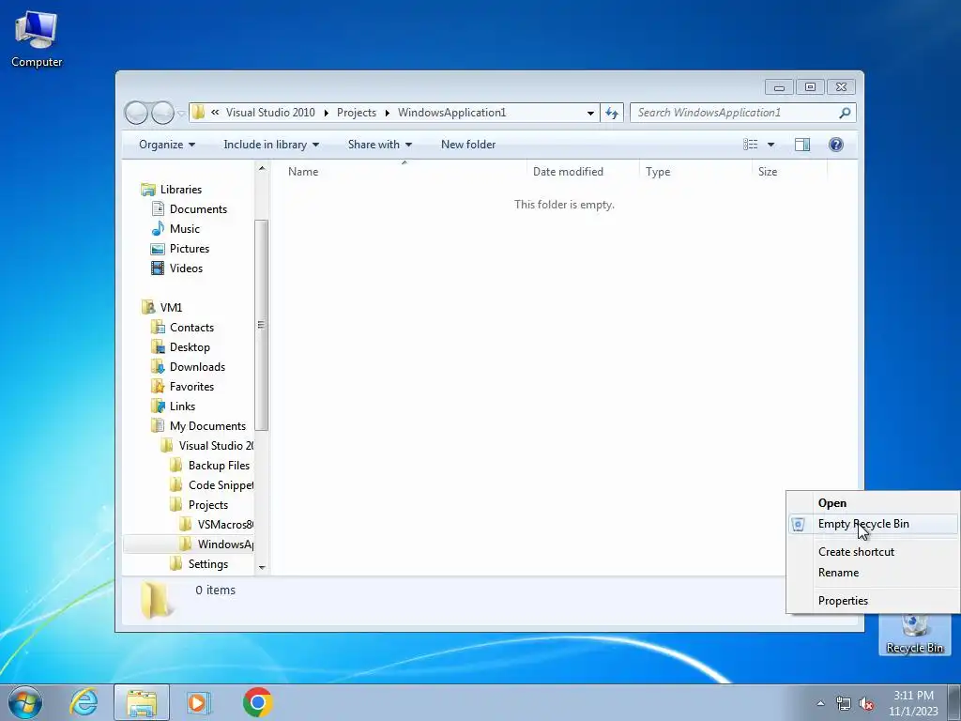Open My Documents in navigation pane
Viewport: 961px width, 721px height.
pyautogui.click(x=207, y=425)
